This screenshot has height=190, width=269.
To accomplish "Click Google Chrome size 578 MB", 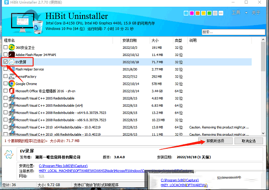I will (157, 84).
